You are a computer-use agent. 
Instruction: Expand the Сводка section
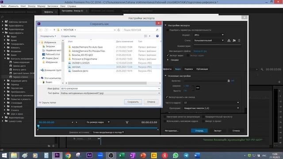coord(168,60)
